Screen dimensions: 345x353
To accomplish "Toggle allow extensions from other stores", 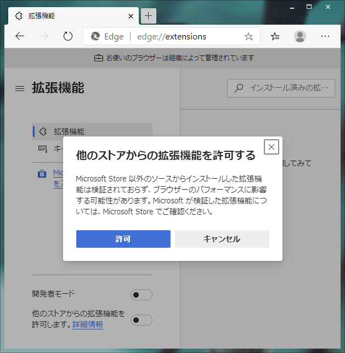I will [142, 320].
